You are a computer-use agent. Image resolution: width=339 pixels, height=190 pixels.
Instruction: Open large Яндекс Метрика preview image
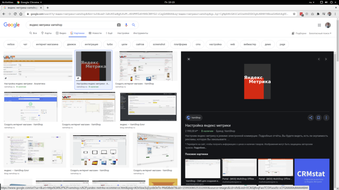pos(257,81)
